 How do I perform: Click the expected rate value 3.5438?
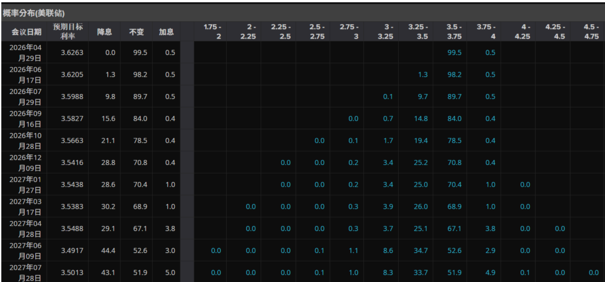[71, 185]
